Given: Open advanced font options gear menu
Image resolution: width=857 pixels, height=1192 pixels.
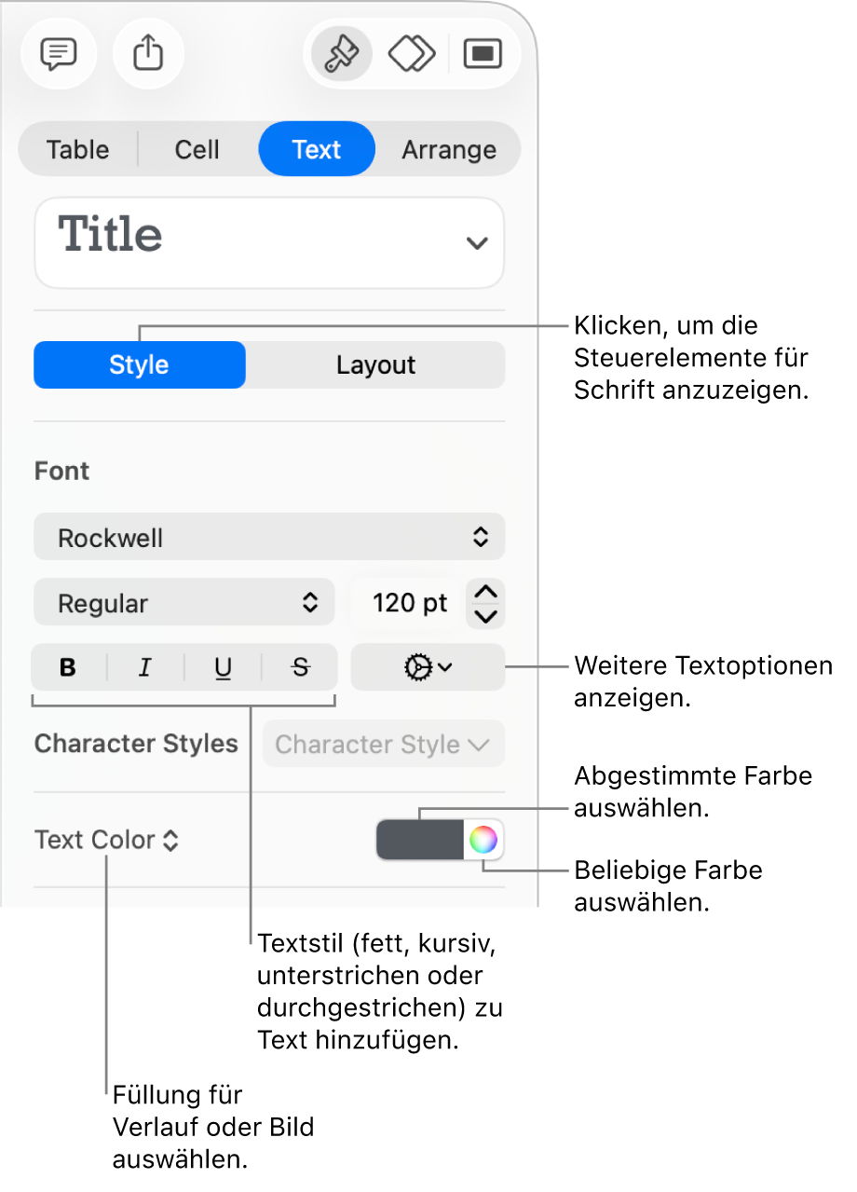Looking at the screenshot, I should (x=428, y=667).
